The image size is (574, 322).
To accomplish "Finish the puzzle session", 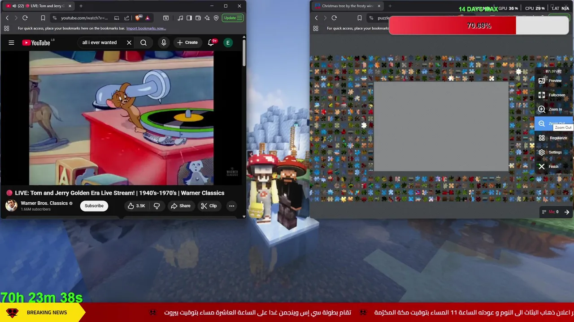I will tap(554, 166).
